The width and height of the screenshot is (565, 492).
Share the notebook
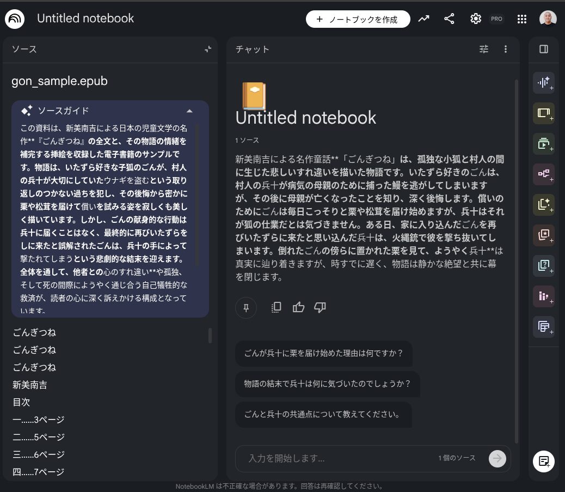pyautogui.click(x=449, y=18)
